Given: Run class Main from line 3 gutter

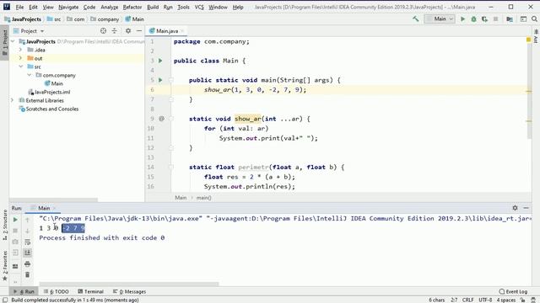Looking at the screenshot, I should pyautogui.click(x=160, y=61).
